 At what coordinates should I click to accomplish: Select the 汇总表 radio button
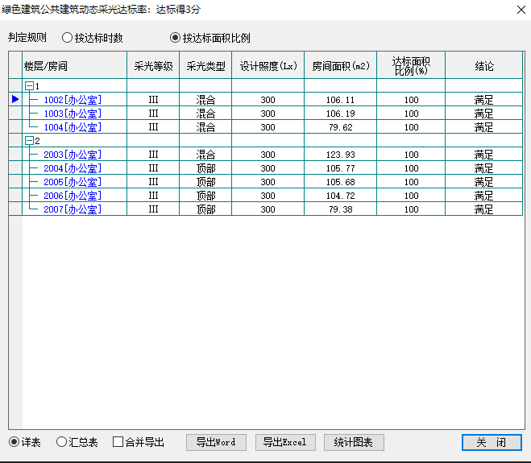click(61, 442)
